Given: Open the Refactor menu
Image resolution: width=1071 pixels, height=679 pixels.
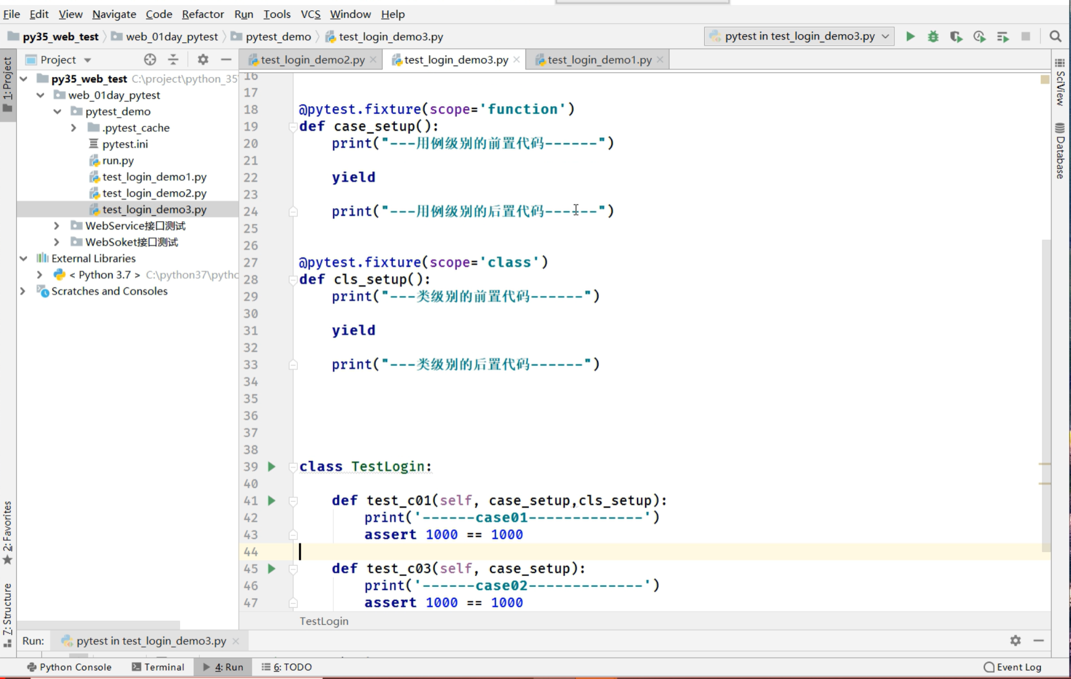Looking at the screenshot, I should [x=203, y=14].
